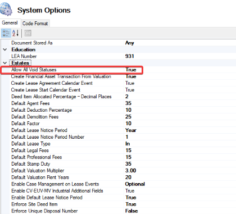This screenshot has height=214, width=236.
Task: Edit Default Lease Notice Period Number value
Action: click(127, 137)
